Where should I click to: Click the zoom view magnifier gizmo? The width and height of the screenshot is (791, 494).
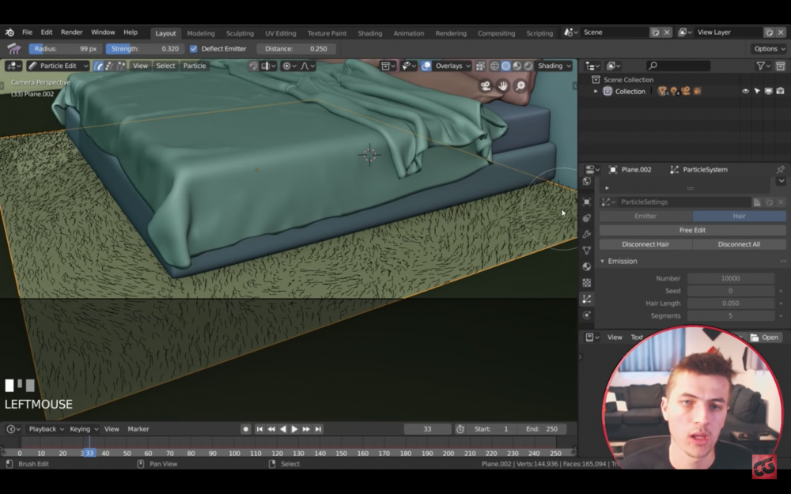tap(520, 86)
